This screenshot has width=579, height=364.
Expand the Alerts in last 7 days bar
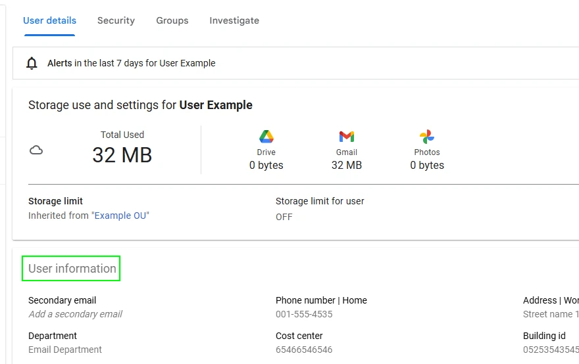click(x=132, y=64)
